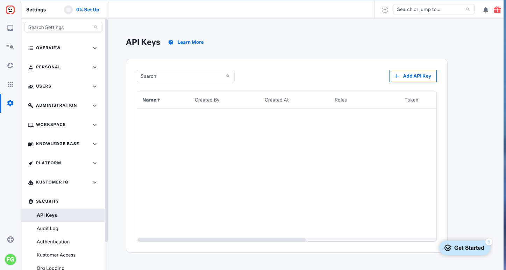Open the Authentication settings page
This screenshot has height=270, width=506.
tap(53, 242)
